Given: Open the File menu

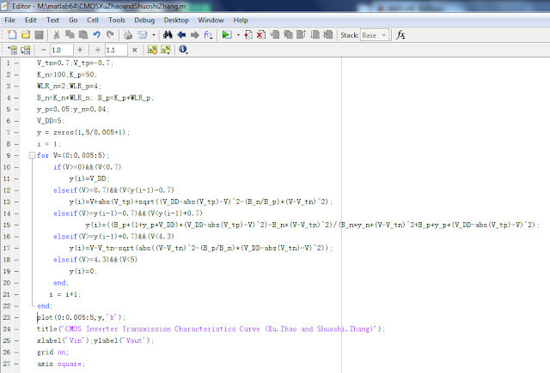Looking at the screenshot, I should coord(9,20).
